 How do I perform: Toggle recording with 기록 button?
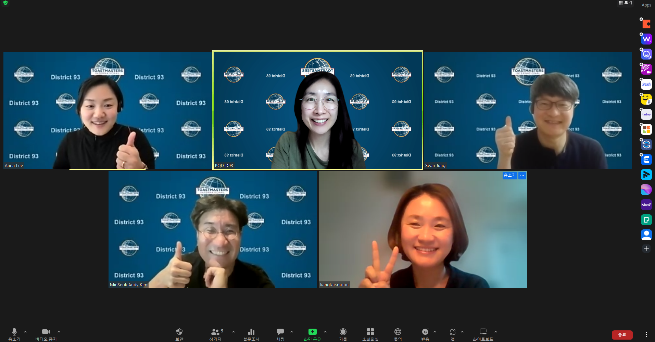coord(343,334)
